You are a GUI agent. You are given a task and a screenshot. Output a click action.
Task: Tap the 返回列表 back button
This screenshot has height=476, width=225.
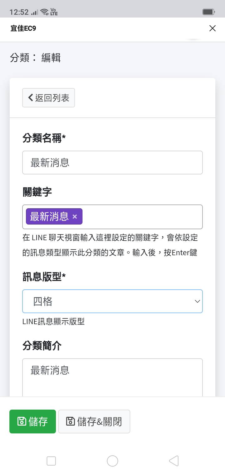click(48, 98)
